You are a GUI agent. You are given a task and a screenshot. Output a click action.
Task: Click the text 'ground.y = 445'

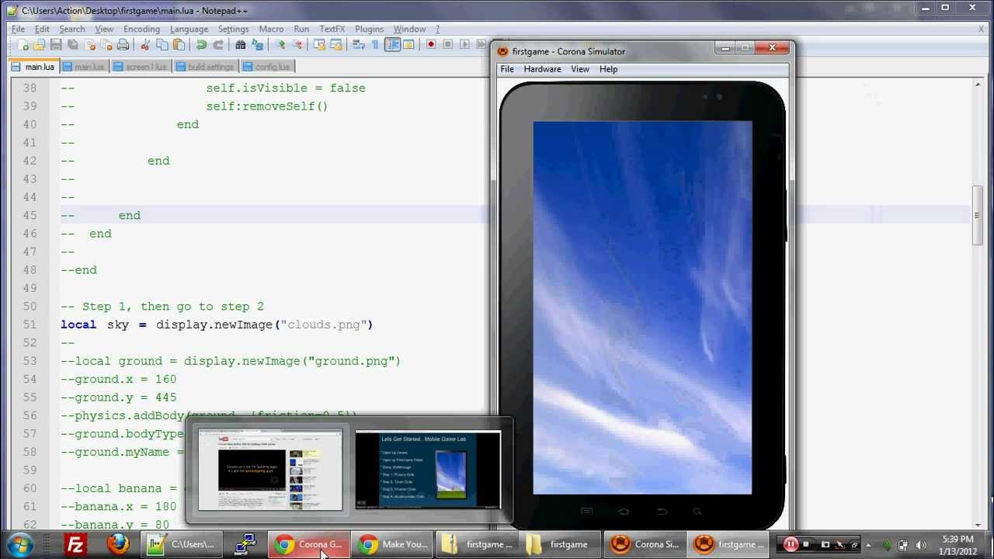[x=126, y=398]
